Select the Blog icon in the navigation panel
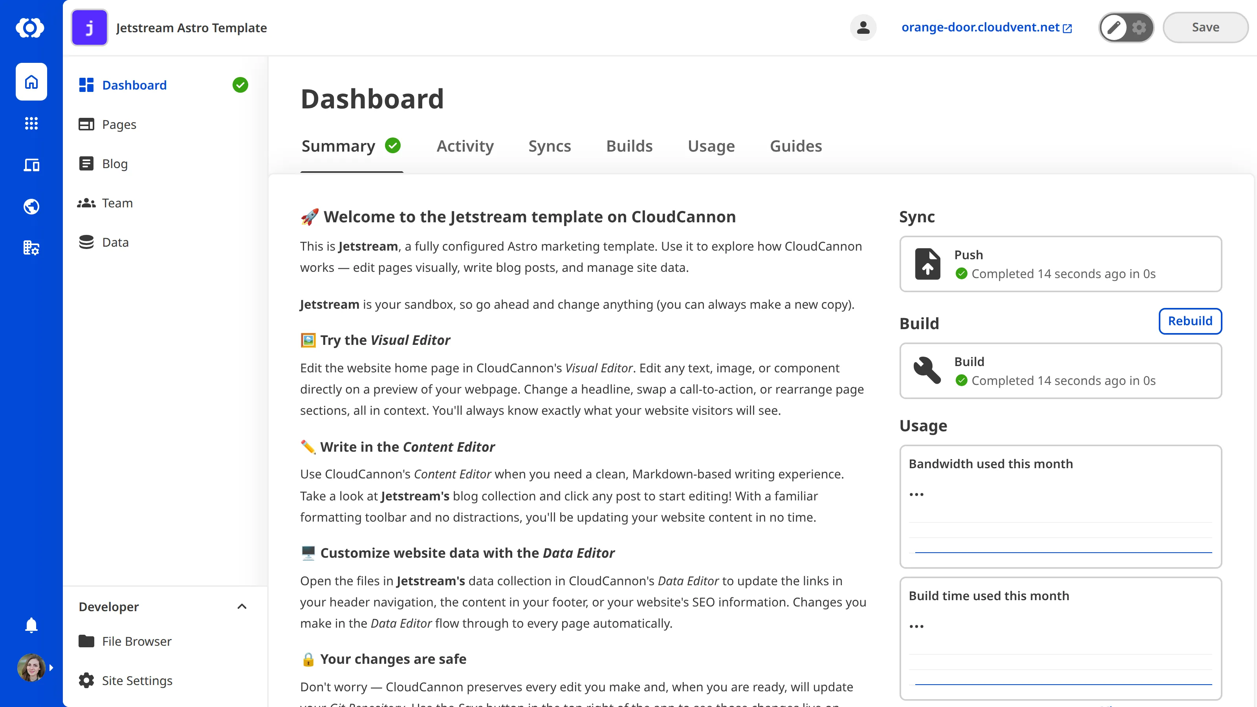1257x707 pixels. [x=86, y=163]
